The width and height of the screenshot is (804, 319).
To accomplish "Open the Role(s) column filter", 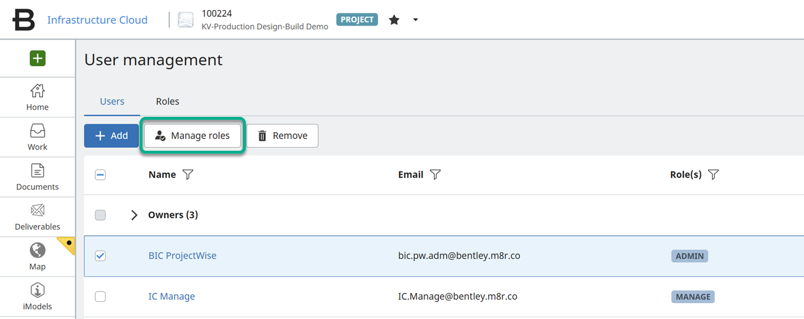I will [713, 175].
